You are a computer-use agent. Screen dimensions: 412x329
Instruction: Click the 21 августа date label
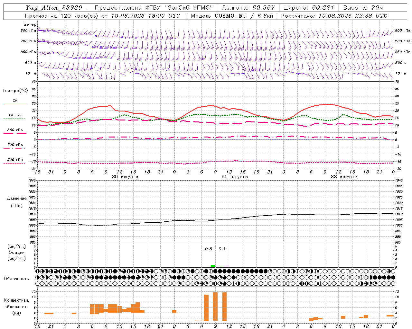pyautogui.click(x=235, y=177)
